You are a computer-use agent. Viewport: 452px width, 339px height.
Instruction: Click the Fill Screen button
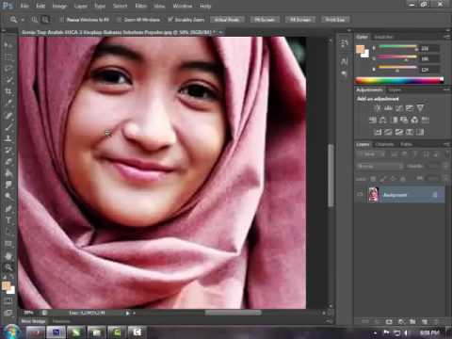tap(300, 20)
